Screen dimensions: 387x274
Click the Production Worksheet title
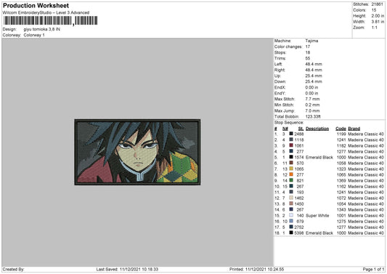click(x=36, y=5)
